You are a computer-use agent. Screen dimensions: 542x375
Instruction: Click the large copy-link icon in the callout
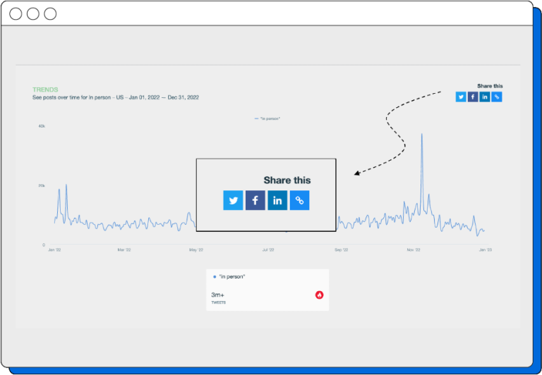point(299,200)
